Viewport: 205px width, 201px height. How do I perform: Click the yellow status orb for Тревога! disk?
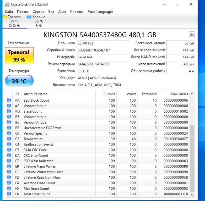[x=5, y=17]
